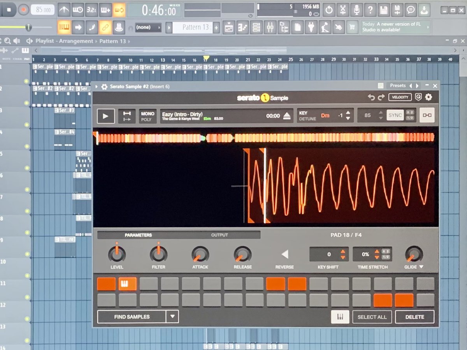The width and height of the screenshot is (467, 350).
Task: Click SELECT ALL button
Action: coord(372,317)
